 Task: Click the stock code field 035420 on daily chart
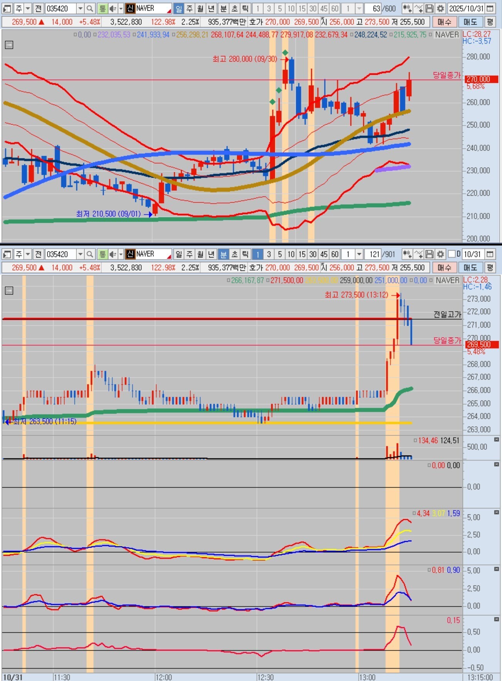61,8
